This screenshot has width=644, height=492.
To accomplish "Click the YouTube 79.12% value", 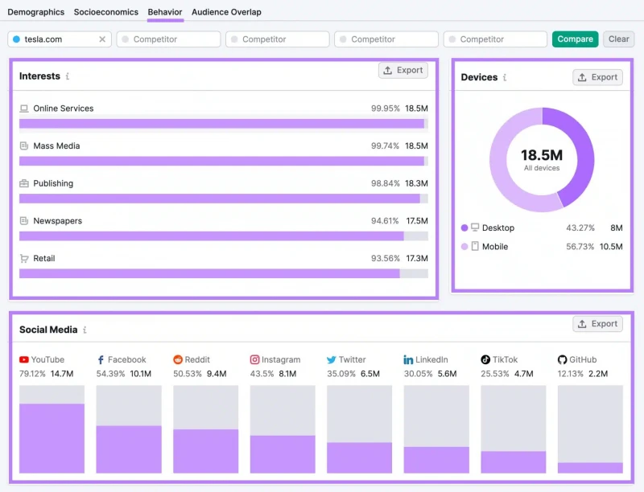I will tap(32, 374).
